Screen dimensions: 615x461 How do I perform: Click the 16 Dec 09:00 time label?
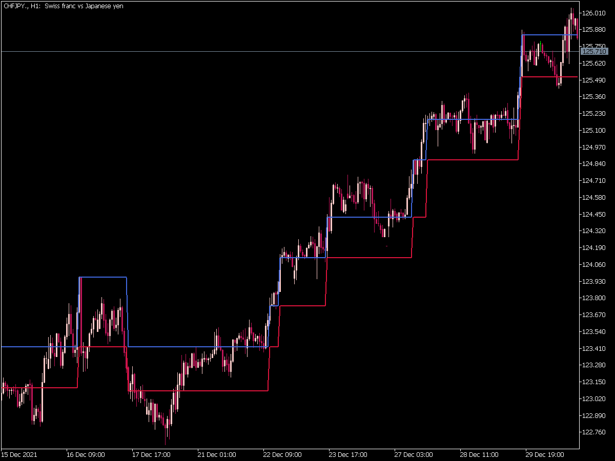[x=86, y=454]
